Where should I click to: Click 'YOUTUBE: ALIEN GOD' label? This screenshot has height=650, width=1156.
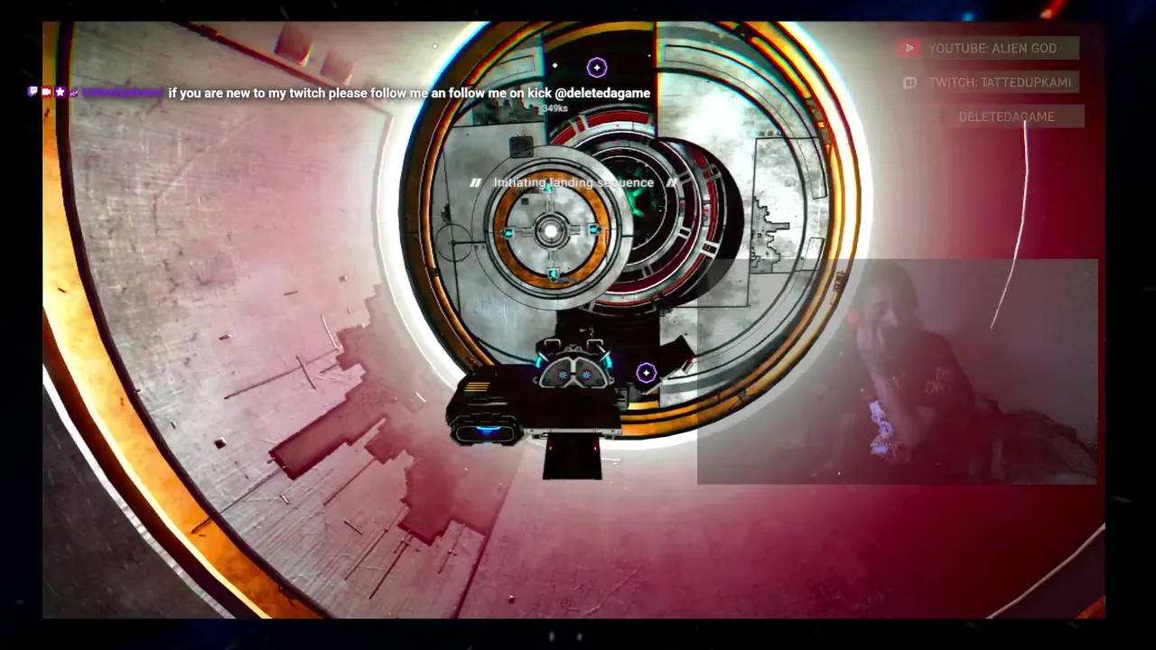(x=993, y=48)
